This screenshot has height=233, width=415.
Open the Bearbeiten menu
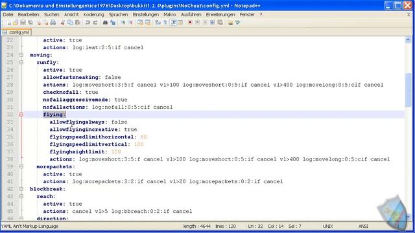pos(29,14)
